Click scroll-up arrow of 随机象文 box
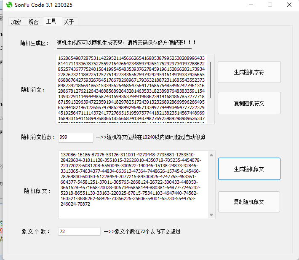This screenshot has width=299, height=260. tap(211, 155)
